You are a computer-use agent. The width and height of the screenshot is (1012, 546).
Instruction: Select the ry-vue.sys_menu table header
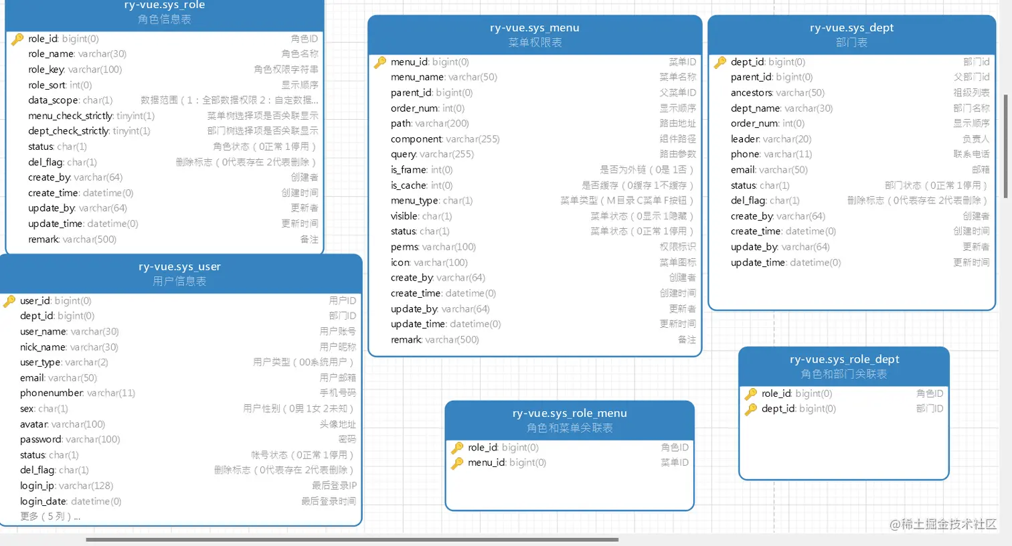tap(535, 34)
